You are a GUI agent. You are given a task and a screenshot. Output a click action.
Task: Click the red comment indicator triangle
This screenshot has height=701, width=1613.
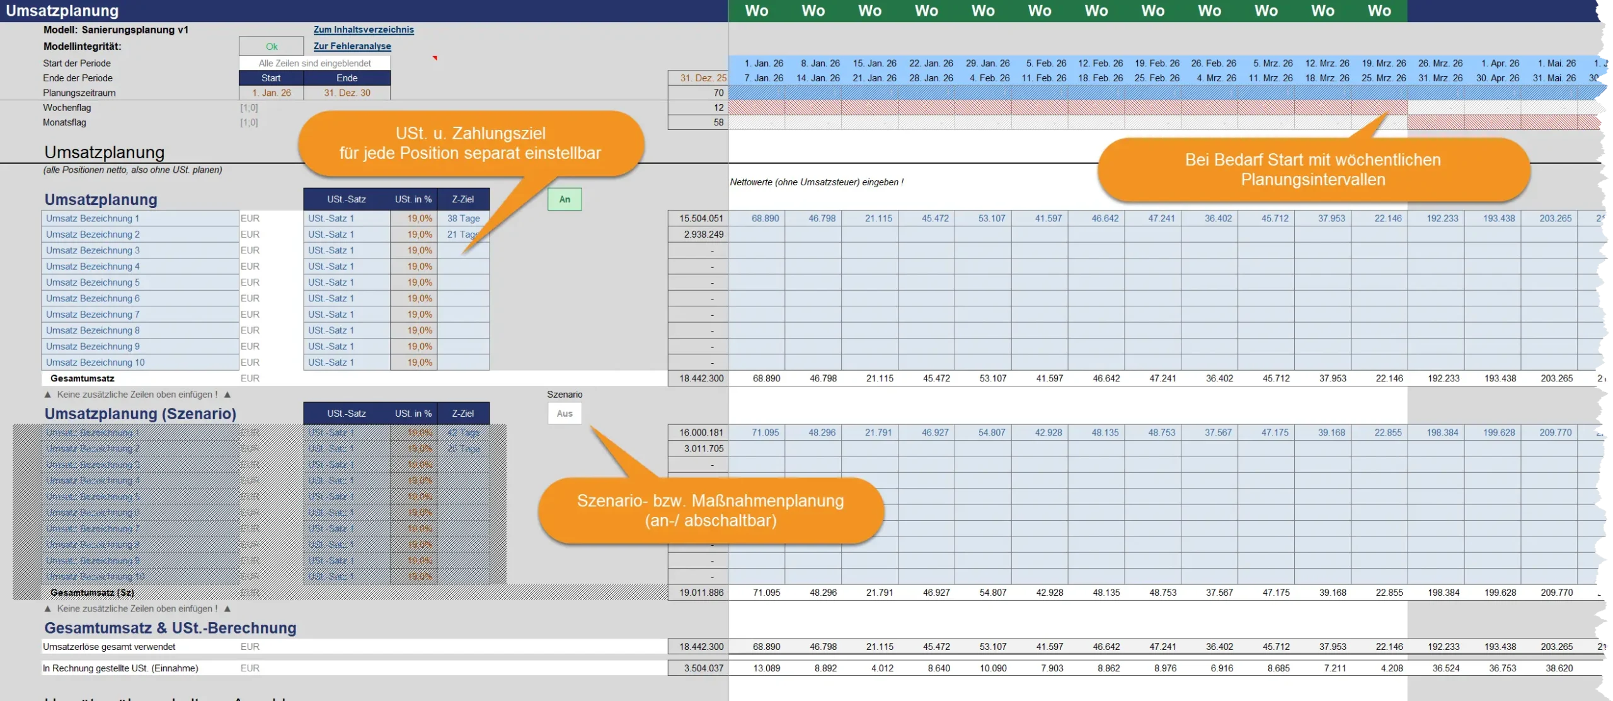tap(435, 58)
